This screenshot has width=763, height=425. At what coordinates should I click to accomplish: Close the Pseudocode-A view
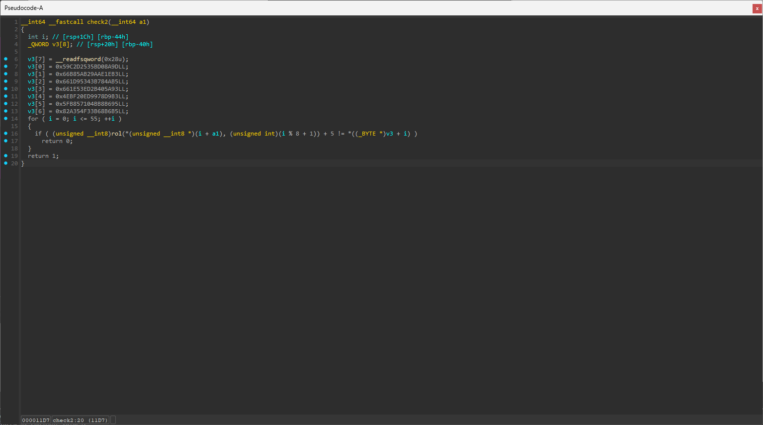click(757, 8)
